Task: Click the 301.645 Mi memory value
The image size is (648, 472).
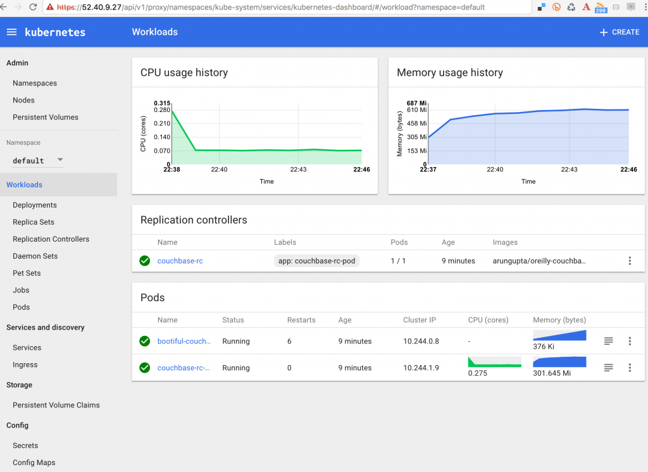Action: coord(552,373)
